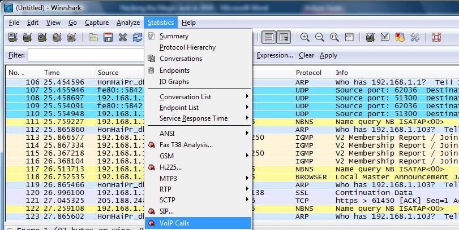
Task: Open display filters toolbar icon
Action: (385, 37)
